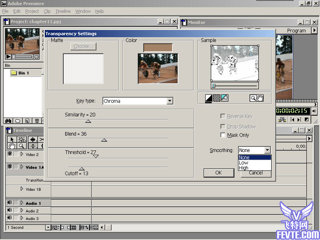
Task: Click the OK button
Action: tap(219, 173)
